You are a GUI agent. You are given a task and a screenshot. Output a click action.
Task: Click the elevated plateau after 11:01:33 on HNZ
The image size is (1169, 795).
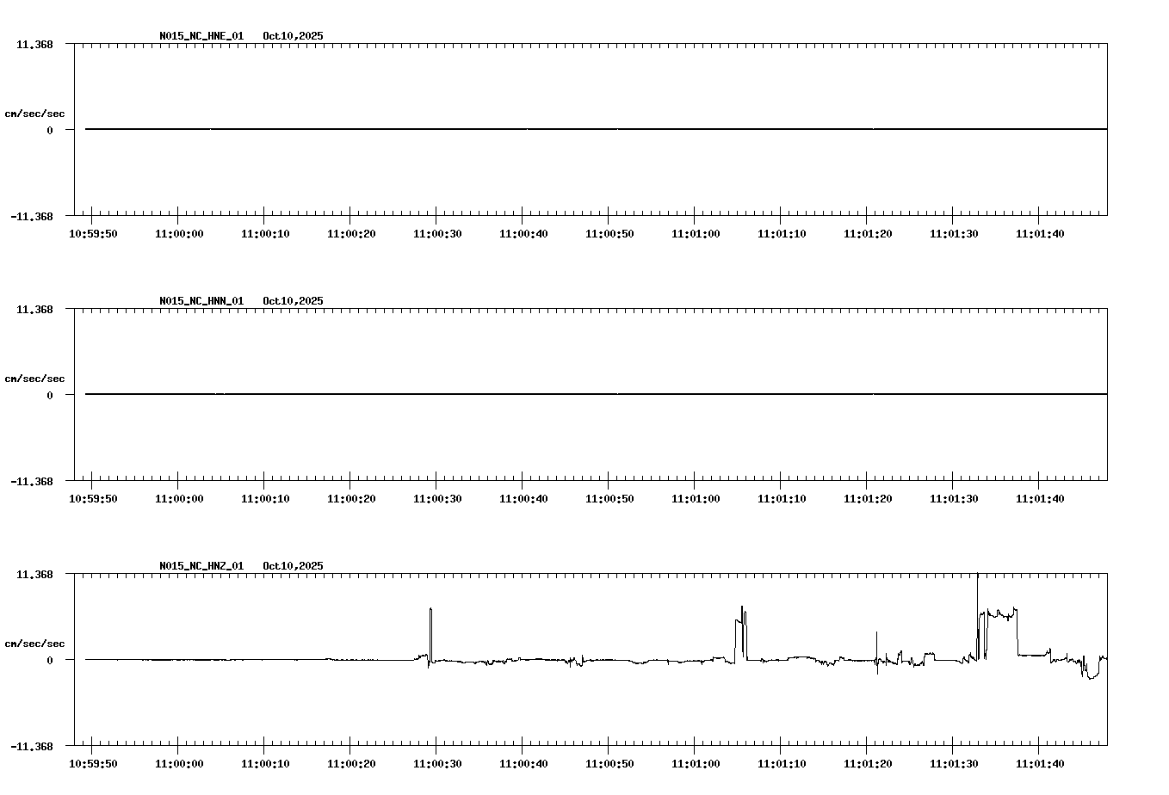pos(1003,615)
